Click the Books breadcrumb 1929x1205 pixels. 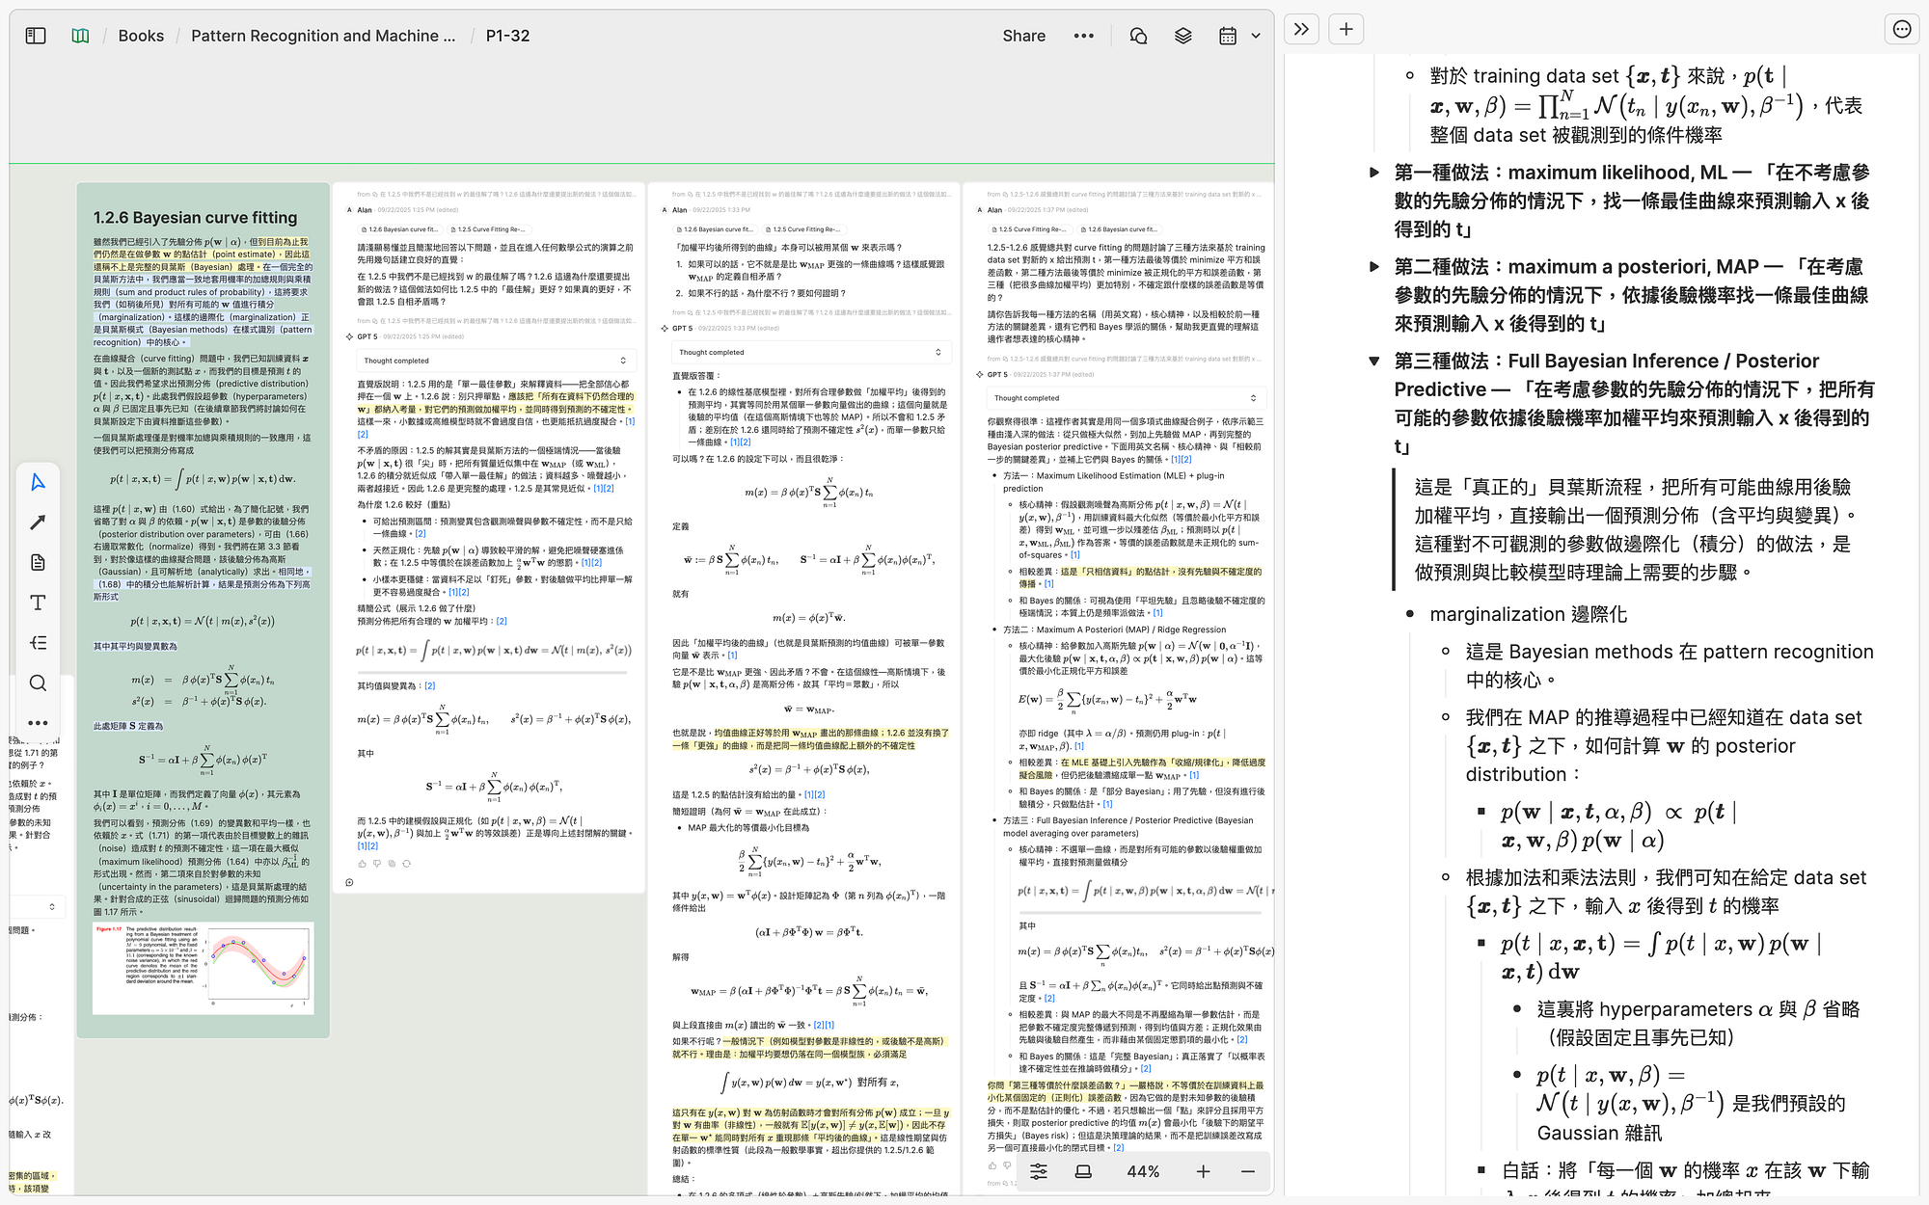[x=141, y=36]
